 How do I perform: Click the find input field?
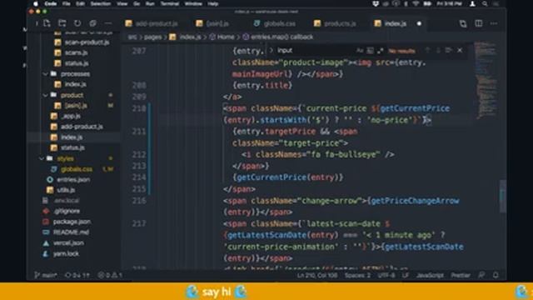(315, 50)
